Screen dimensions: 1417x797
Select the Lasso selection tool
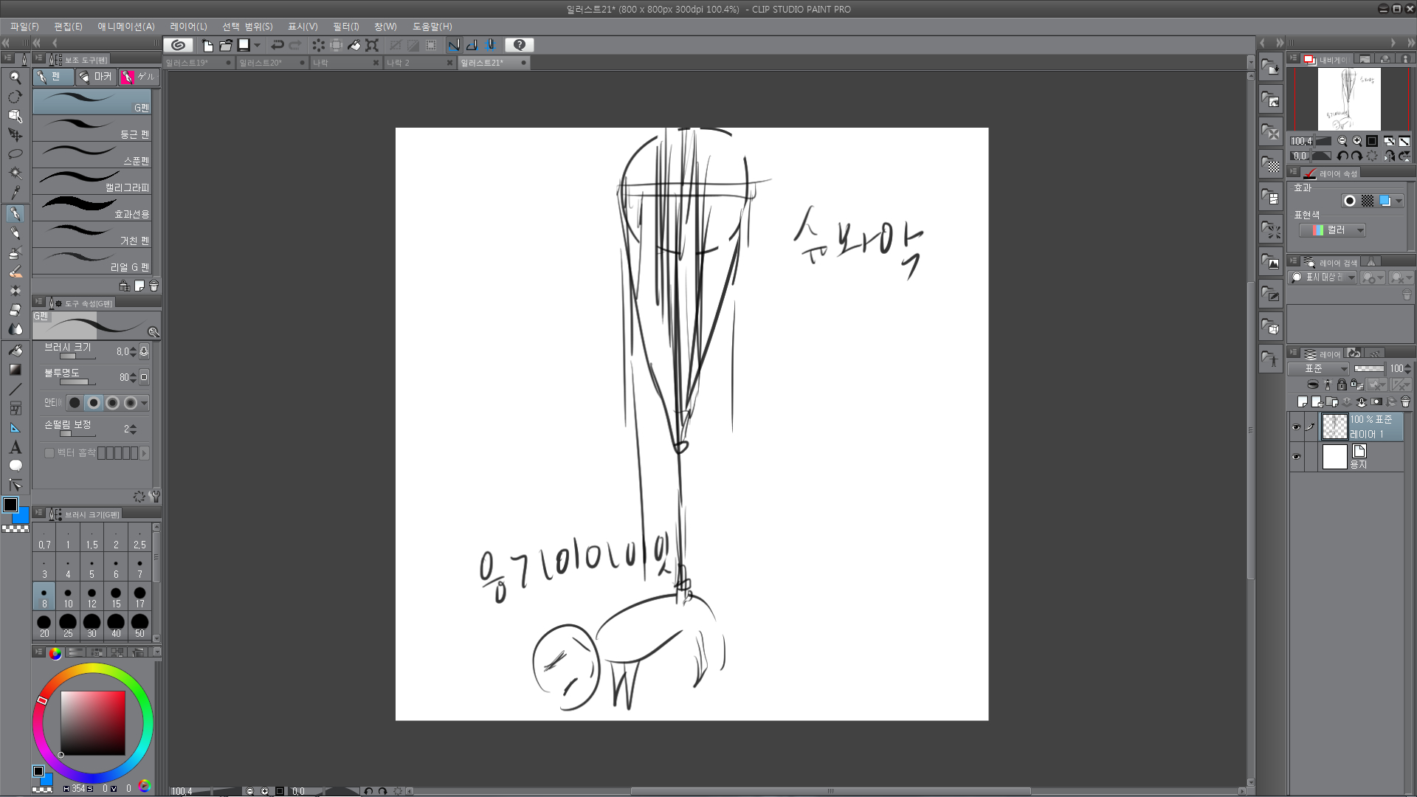(x=15, y=154)
